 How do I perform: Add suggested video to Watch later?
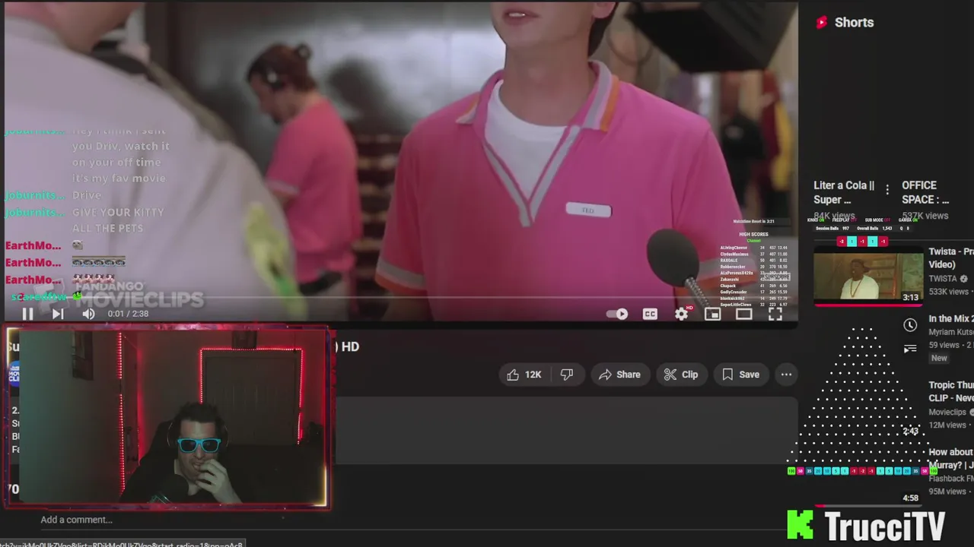pos(910,325)
